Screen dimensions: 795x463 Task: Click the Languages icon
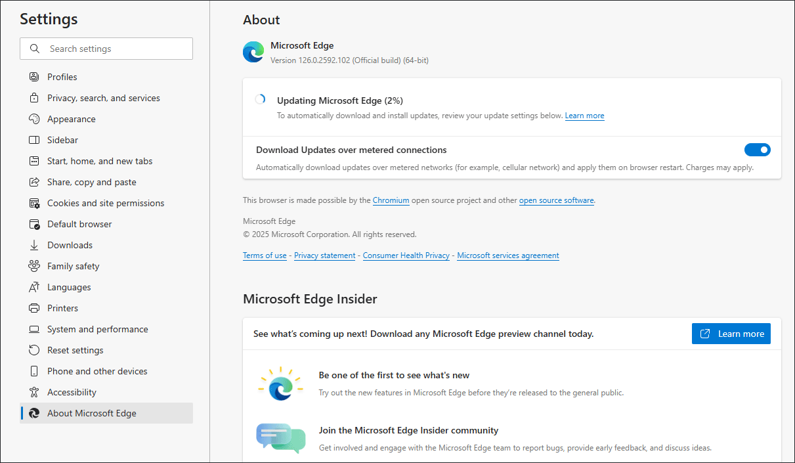34,287
